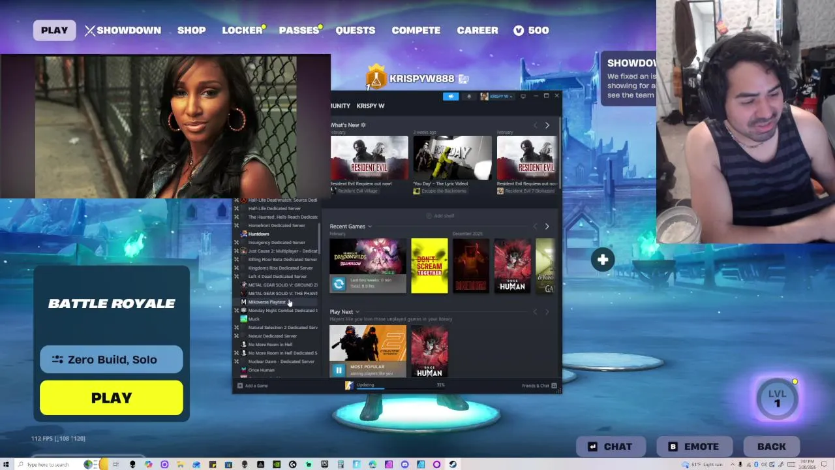Viewport: 835px width, 470px height.
Task: Open KRISPY W profile tab in Steam
Action: (371, 106)
